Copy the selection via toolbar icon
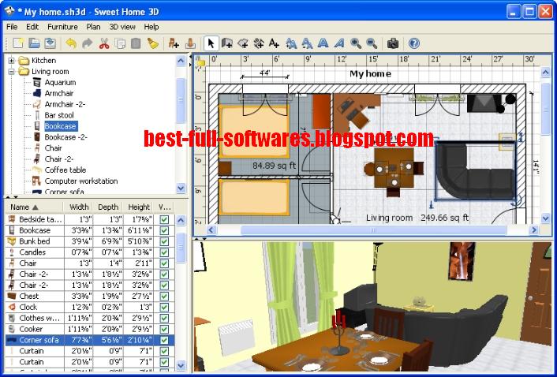Viewport: 557px width, 377px height. pos(120,43)
